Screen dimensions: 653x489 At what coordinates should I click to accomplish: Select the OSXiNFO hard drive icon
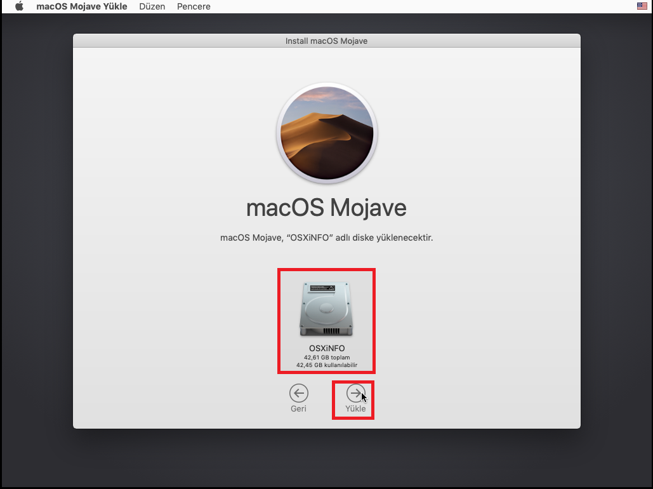pyautogui.click(x=326, y=309)
